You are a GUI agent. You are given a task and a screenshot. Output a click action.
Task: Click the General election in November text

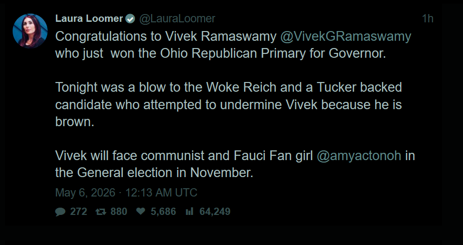pos(165,173)
